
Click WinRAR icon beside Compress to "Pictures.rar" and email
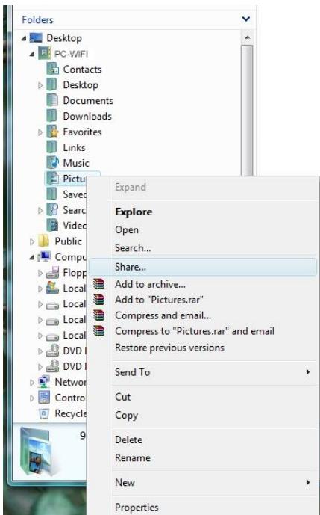click(98, 331)
